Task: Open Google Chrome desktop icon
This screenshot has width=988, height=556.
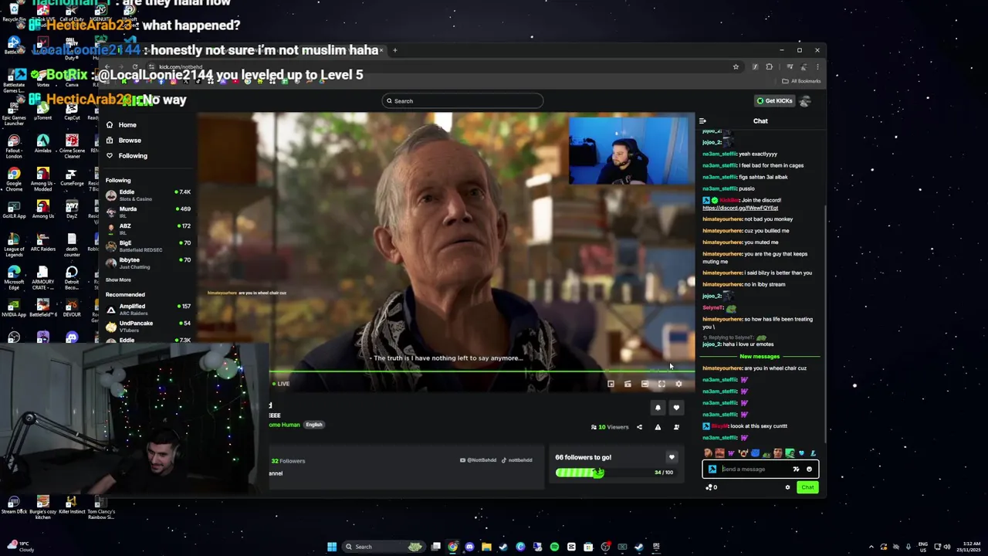Action: pyautogui.click(x=14, y=177)
